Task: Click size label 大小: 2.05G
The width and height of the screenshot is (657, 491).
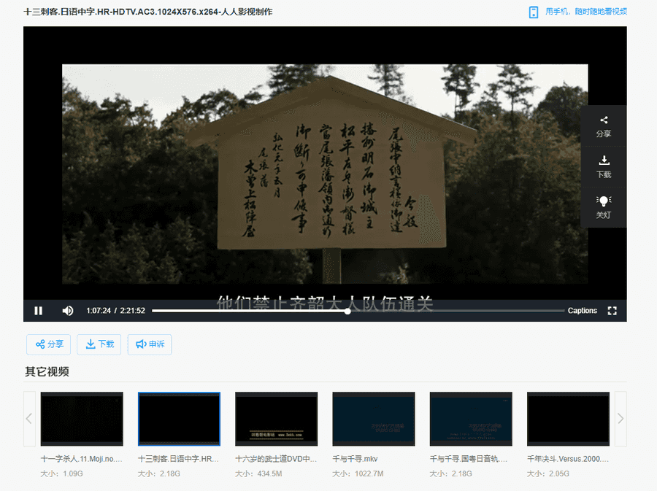Action: 548,473
